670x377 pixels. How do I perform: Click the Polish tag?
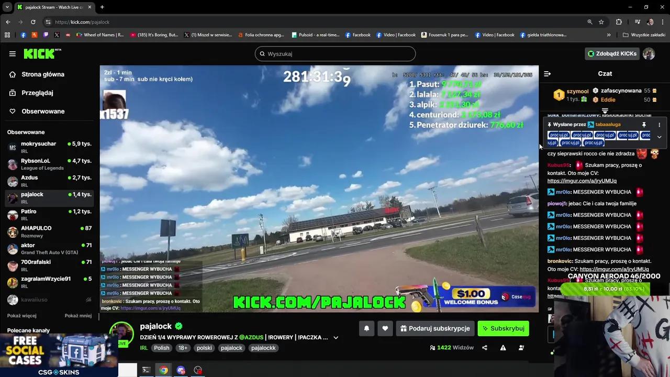pyautogui.click(x=162, y=348)
